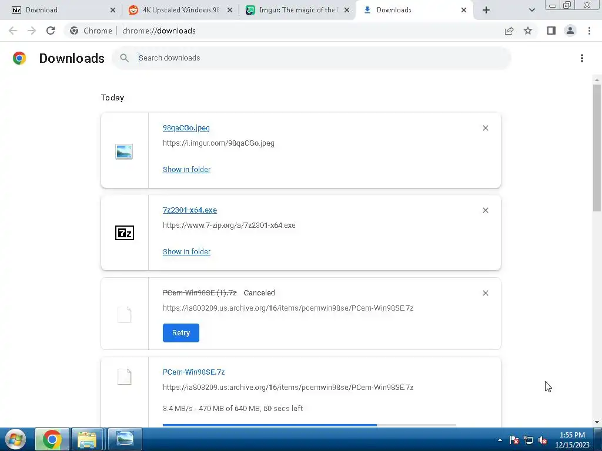The image size is (602, 451).
Task: Open the image viewer taskbar item
Action: [125, 439]
